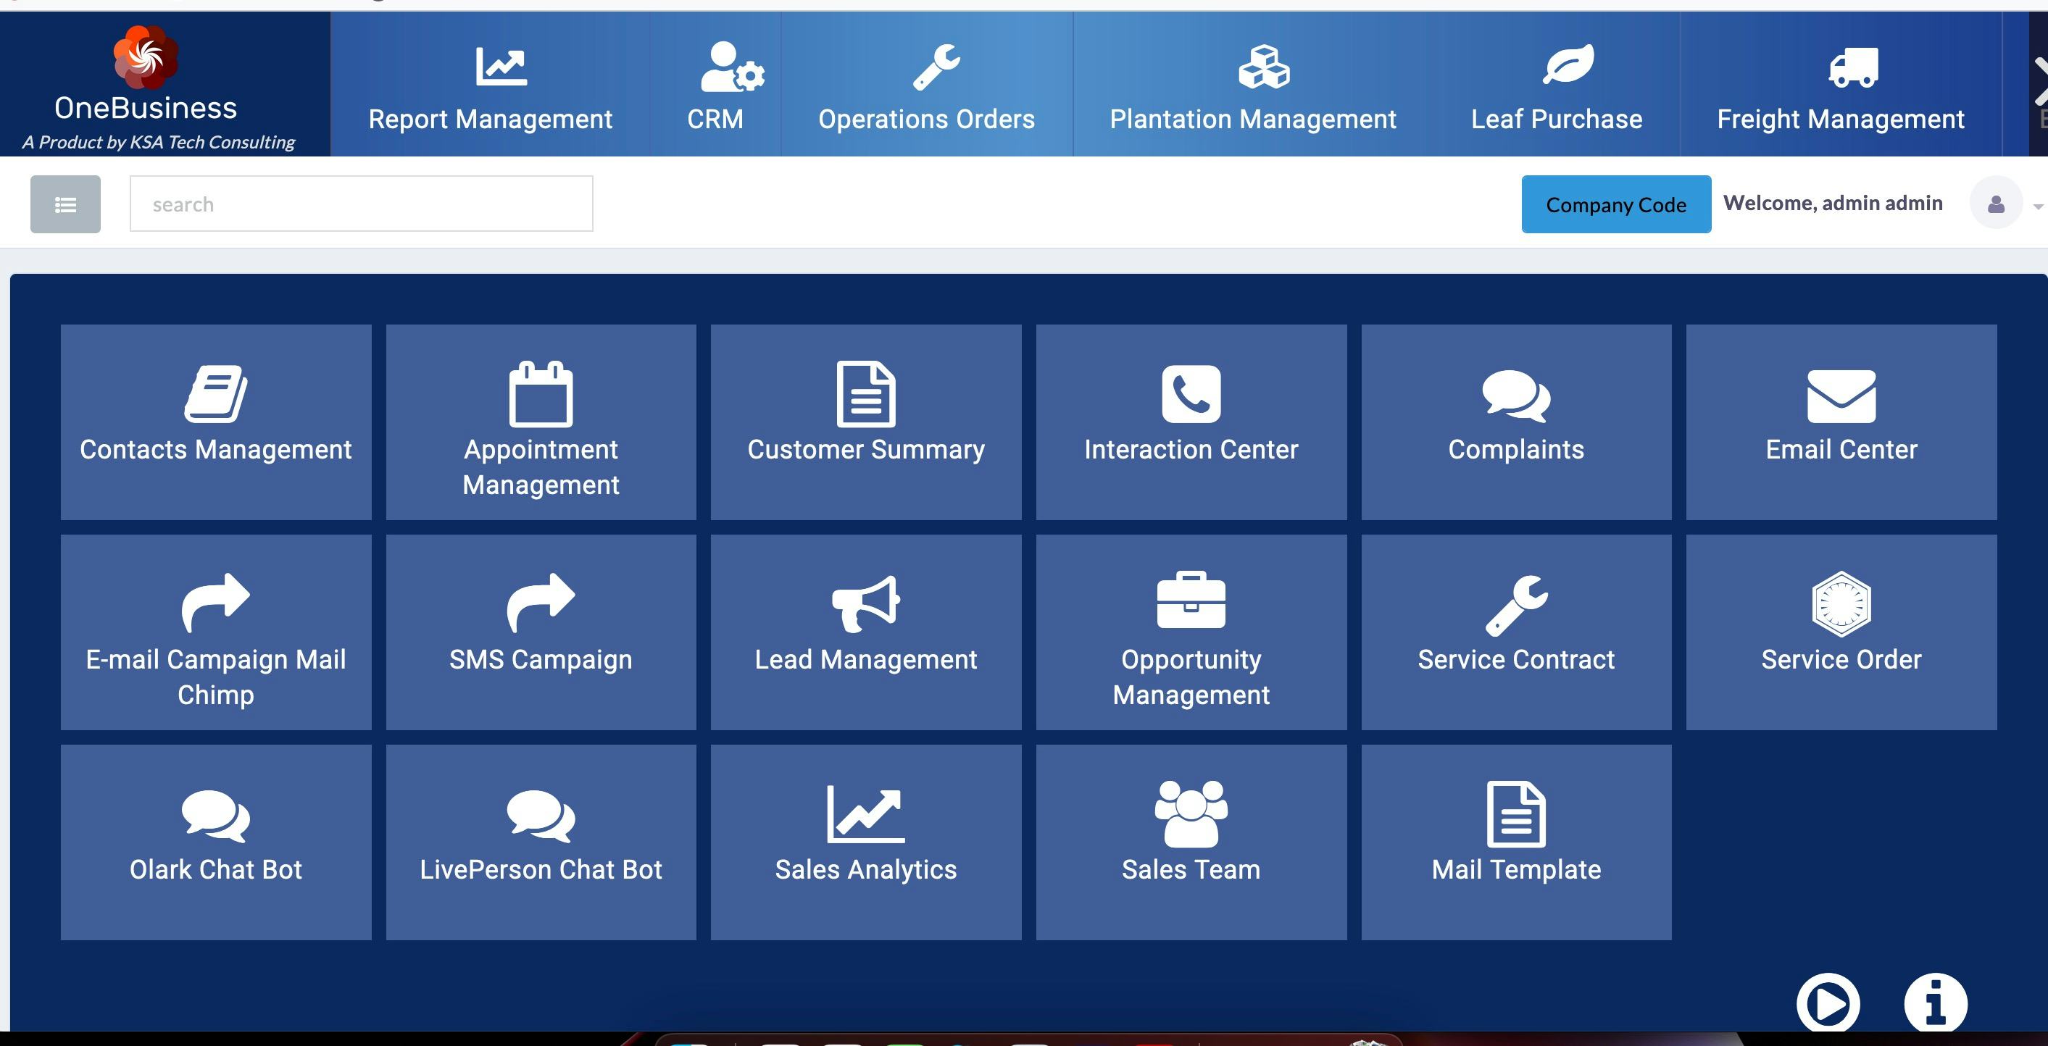Screen dimensions: 2048x1046
Task: Open Interaction Center phone icon
Action: tap(1190, 393)
